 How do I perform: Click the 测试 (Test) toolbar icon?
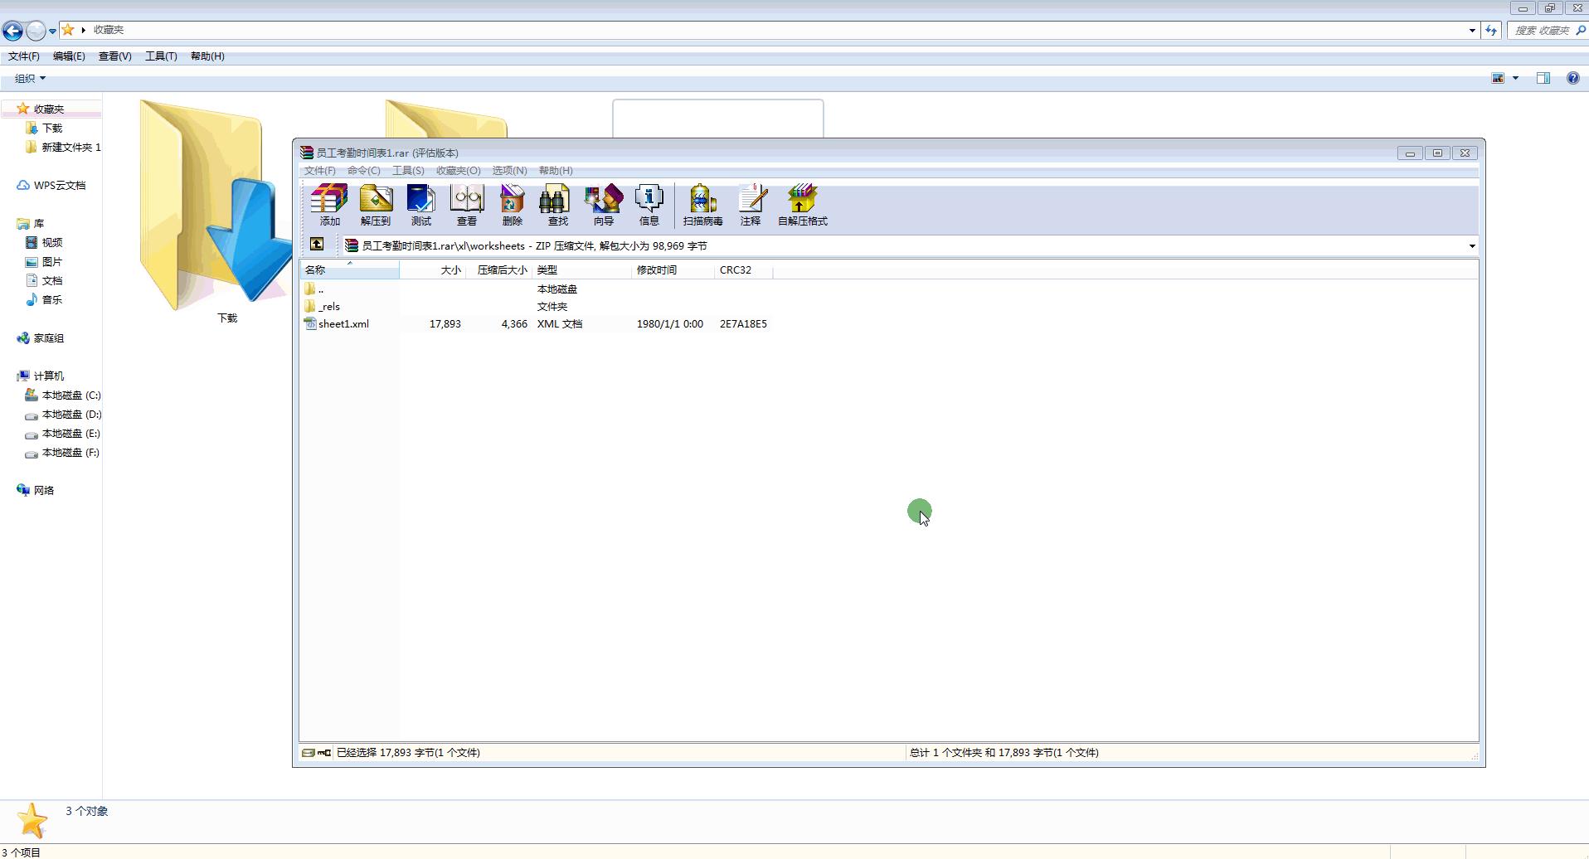coord(420,204)
